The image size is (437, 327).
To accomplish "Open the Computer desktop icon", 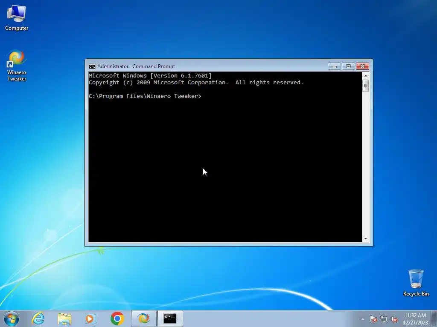I will pos(17,18).
